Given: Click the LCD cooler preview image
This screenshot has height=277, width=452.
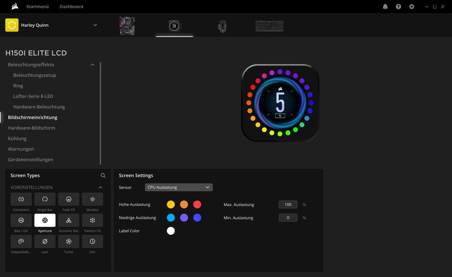Looking at the screenshot, I should 280,102.
